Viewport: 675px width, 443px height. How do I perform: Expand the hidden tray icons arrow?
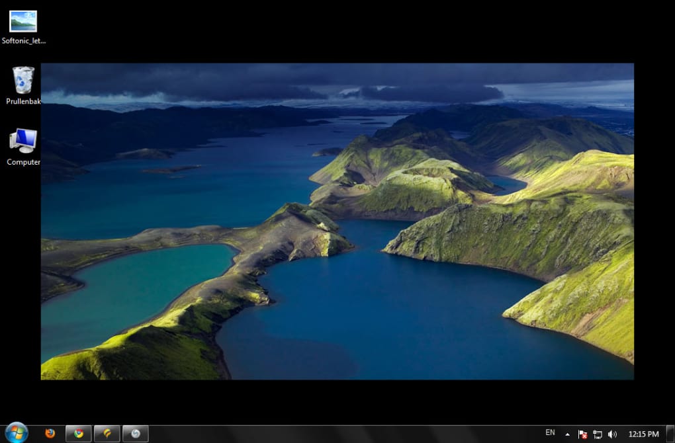click(567, 434)
